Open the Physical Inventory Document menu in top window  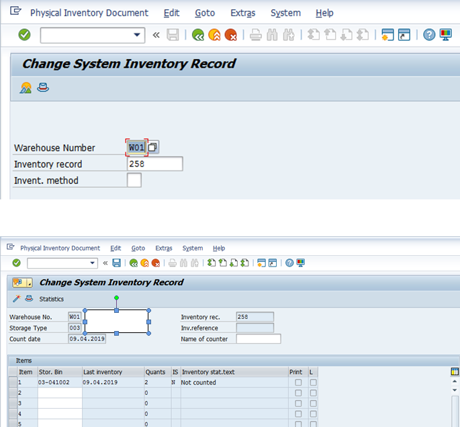(89, 13)
